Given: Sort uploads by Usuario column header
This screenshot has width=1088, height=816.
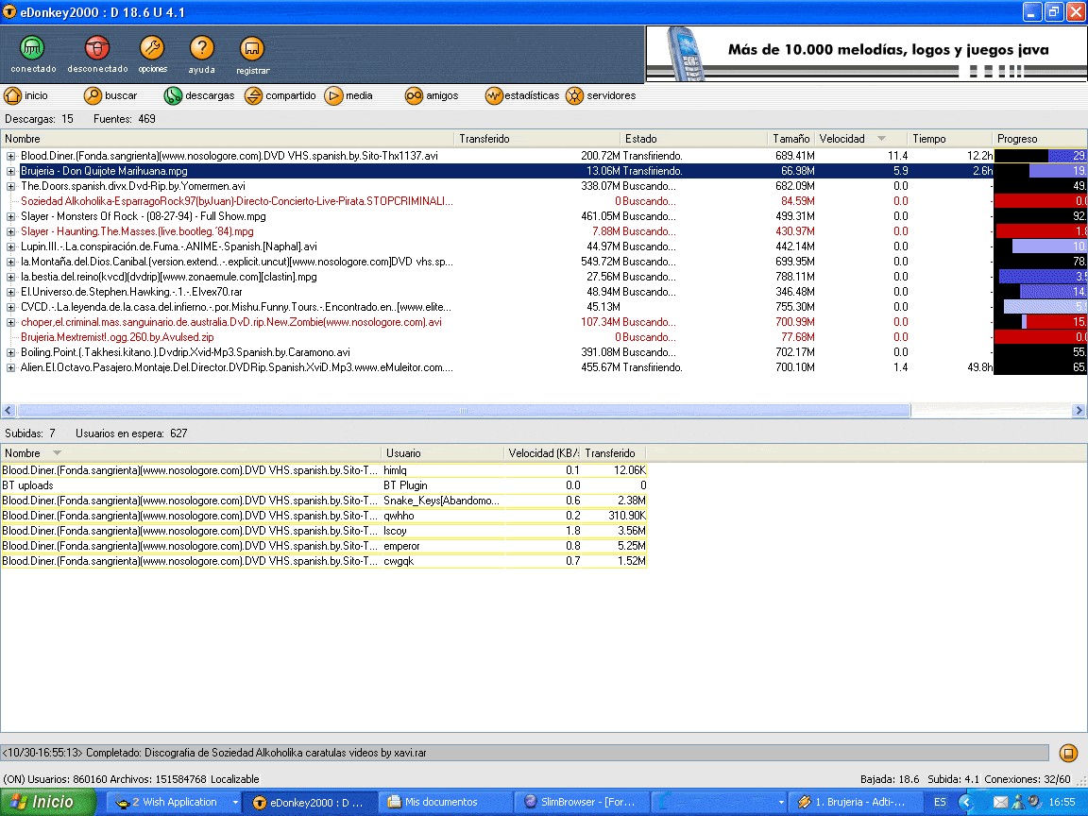Looking at the screenshot, I should pos(404,453).
